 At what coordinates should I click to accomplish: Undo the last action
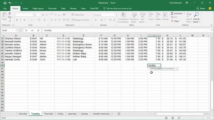click(x=10, y=3)
